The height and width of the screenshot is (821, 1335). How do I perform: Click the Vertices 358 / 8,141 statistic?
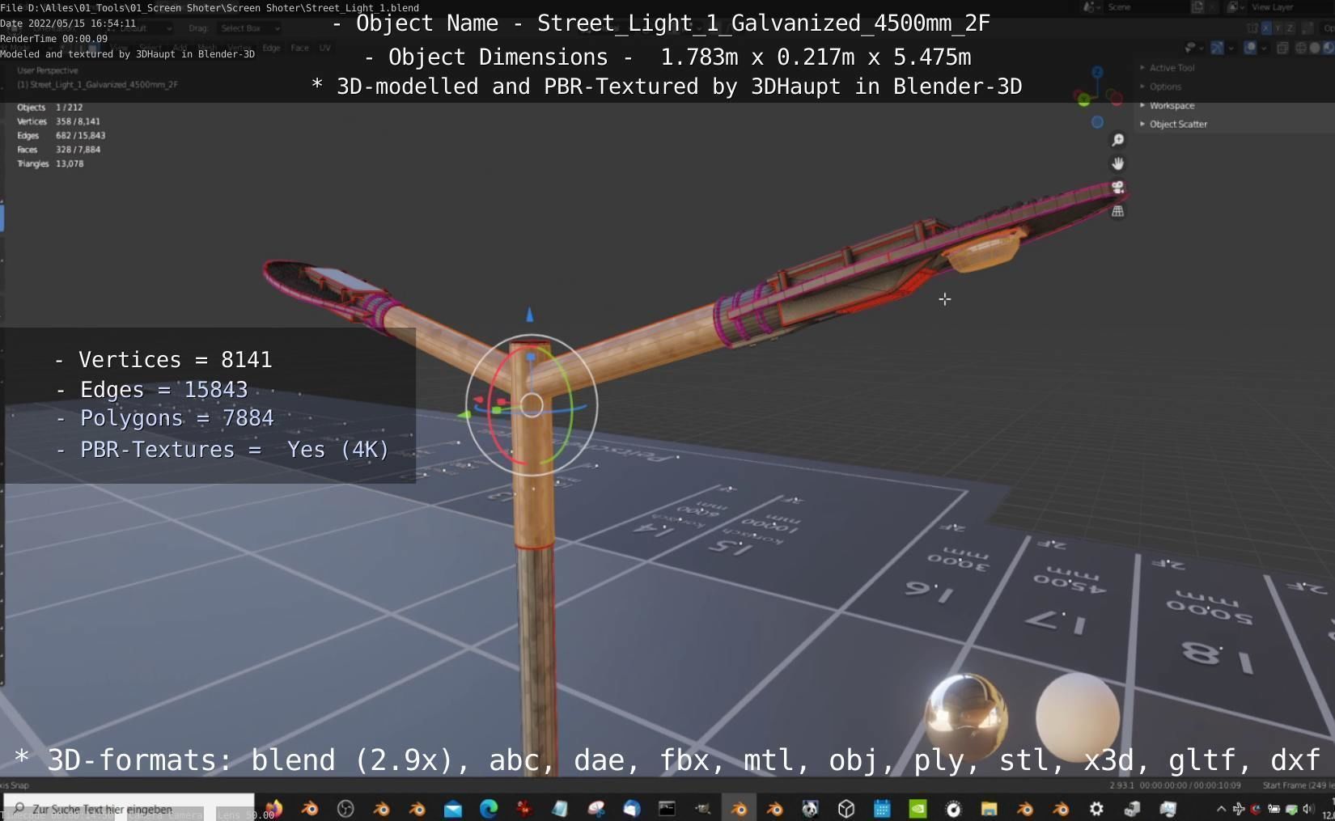point(58,121)
